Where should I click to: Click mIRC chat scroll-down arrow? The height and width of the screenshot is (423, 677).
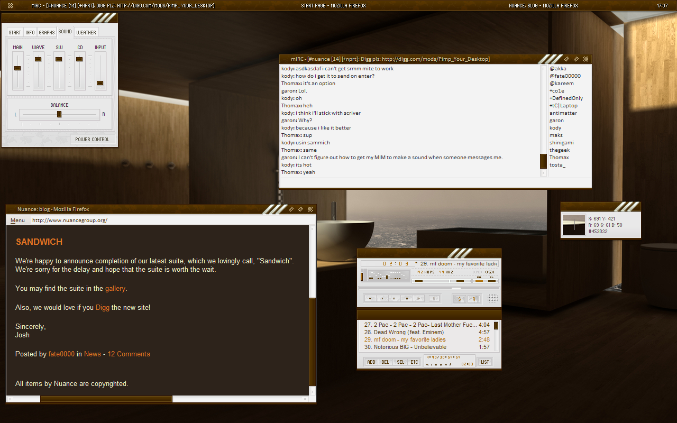click(x=543, y=173)
